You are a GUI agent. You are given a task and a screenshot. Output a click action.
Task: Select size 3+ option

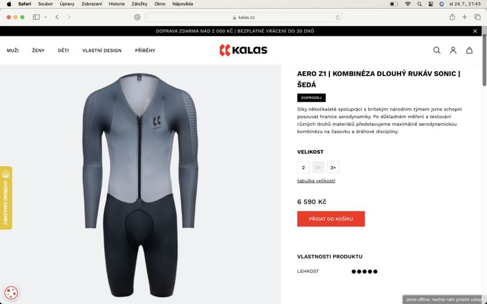333,168
